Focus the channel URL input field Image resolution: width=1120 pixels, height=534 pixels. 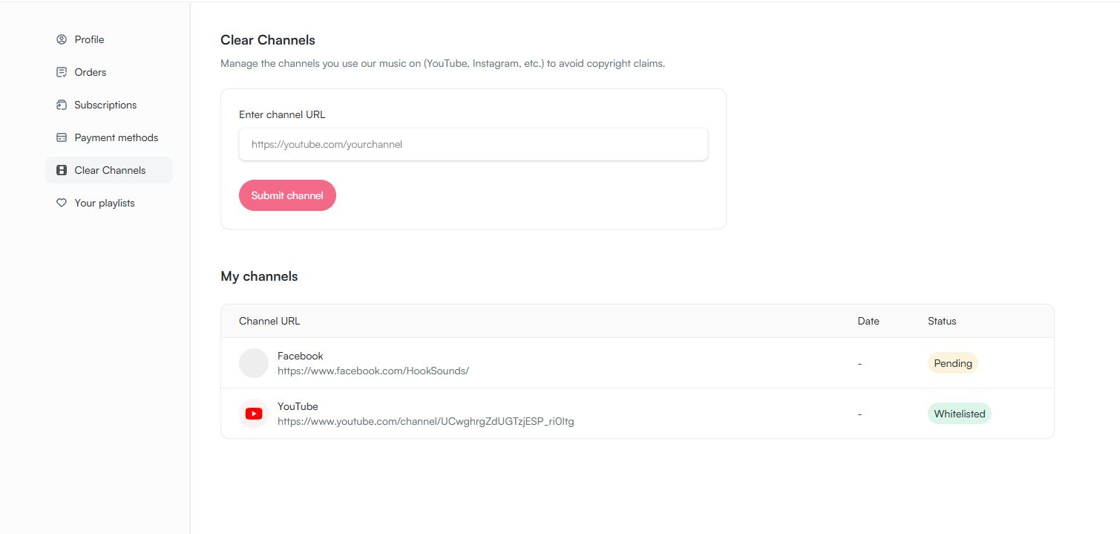pyautogui.click(x=473, y=144)
